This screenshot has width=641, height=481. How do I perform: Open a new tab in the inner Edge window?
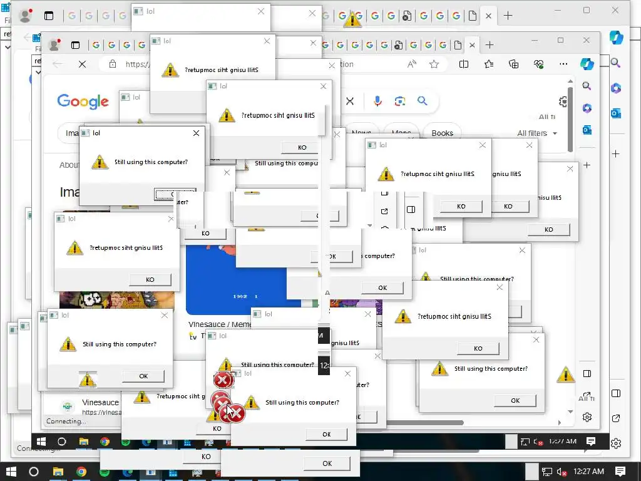(x=490, y=44)
